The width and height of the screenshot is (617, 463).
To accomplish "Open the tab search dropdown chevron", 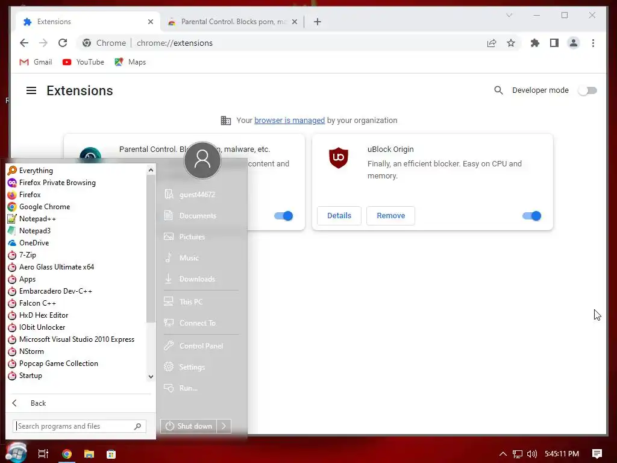I will (x=509, y=15).
